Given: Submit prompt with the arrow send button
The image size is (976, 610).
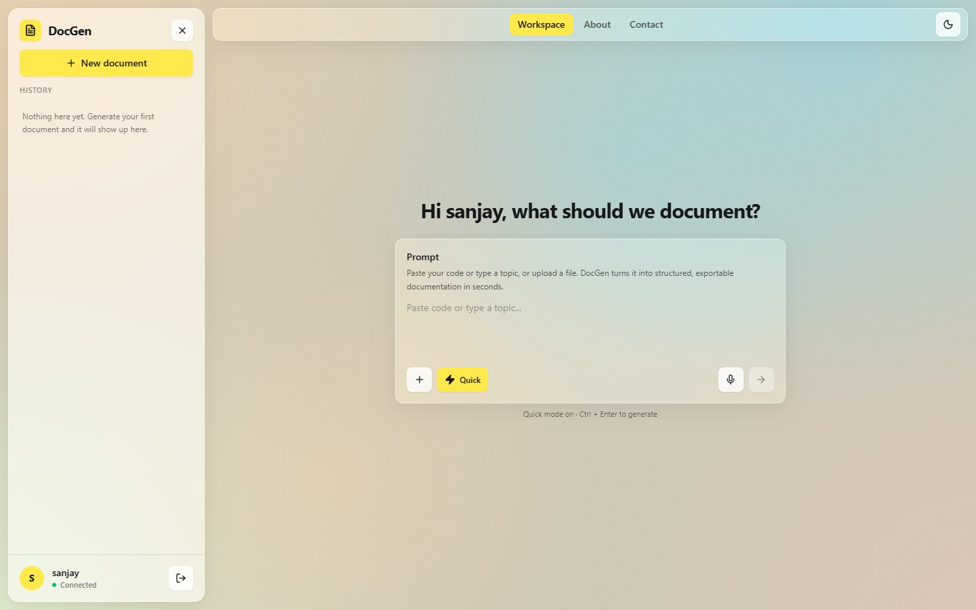Looking at the screenshot, I should pos(761,380).
